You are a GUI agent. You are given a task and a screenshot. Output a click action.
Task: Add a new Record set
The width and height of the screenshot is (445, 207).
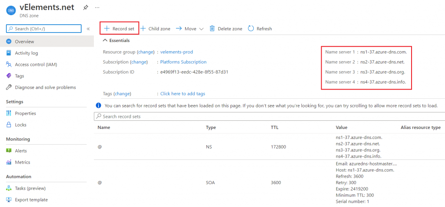click(120, 29)
